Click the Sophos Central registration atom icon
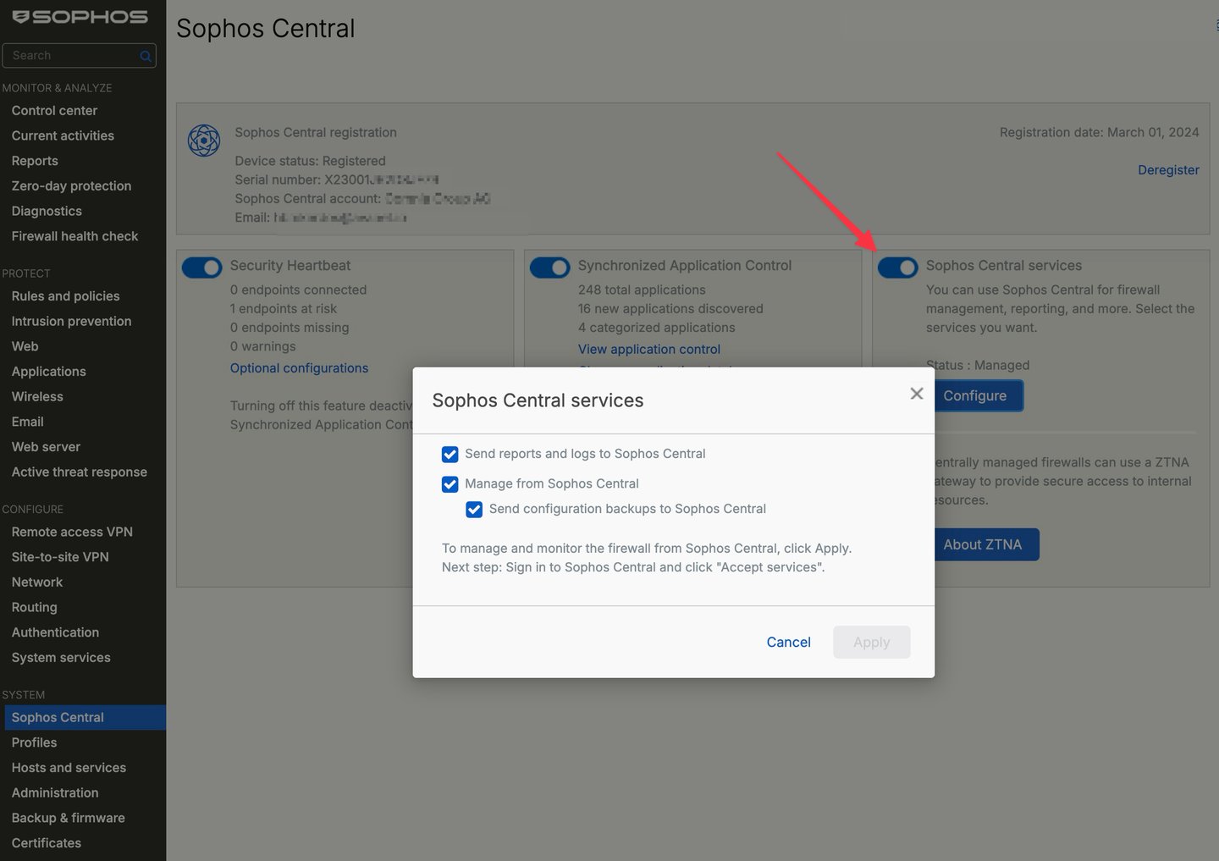The image size is (1219, 861). [x=204, y=141]
